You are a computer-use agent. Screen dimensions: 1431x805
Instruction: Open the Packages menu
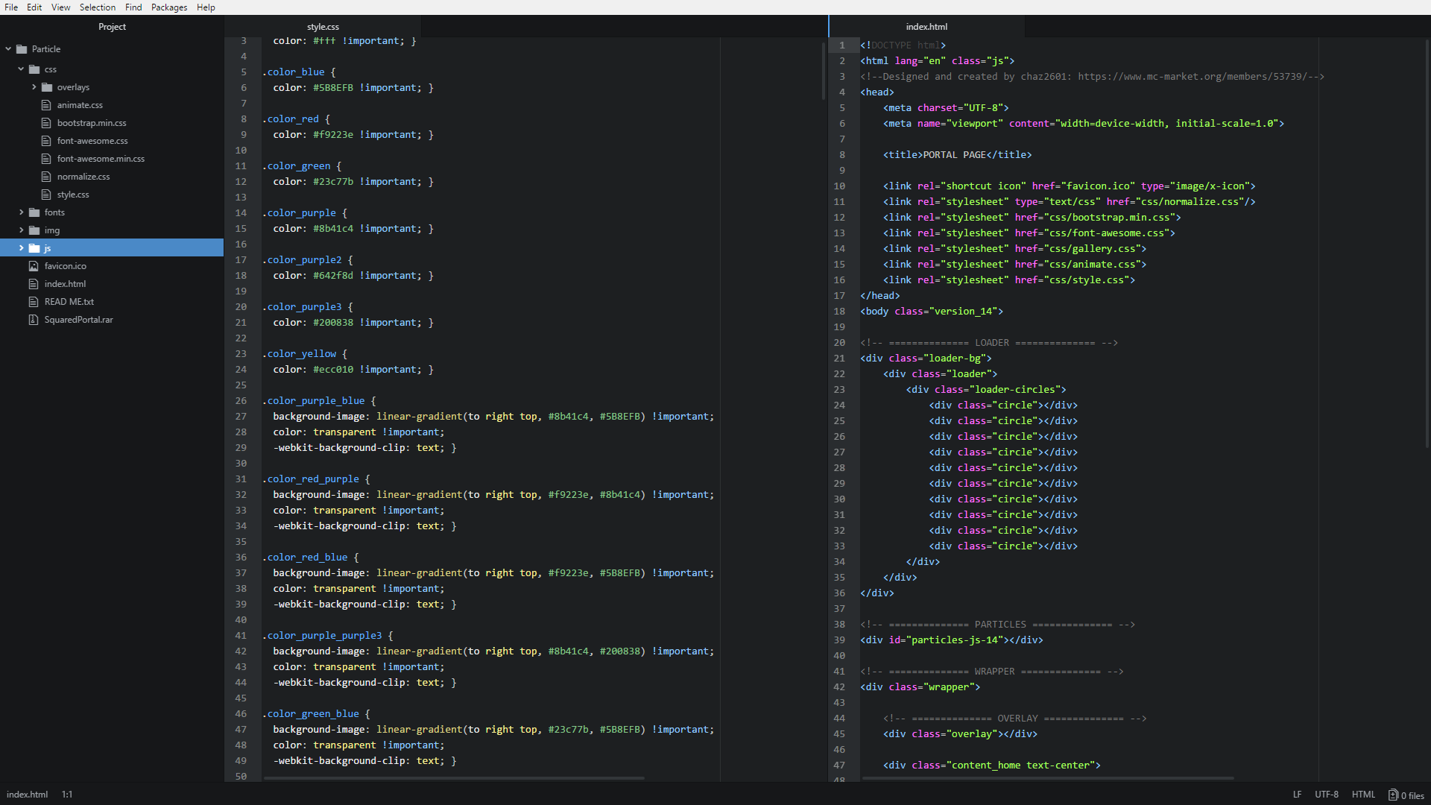(169, 7)
